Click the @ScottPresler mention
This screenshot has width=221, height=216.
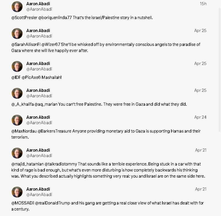(x=24, y=18)
